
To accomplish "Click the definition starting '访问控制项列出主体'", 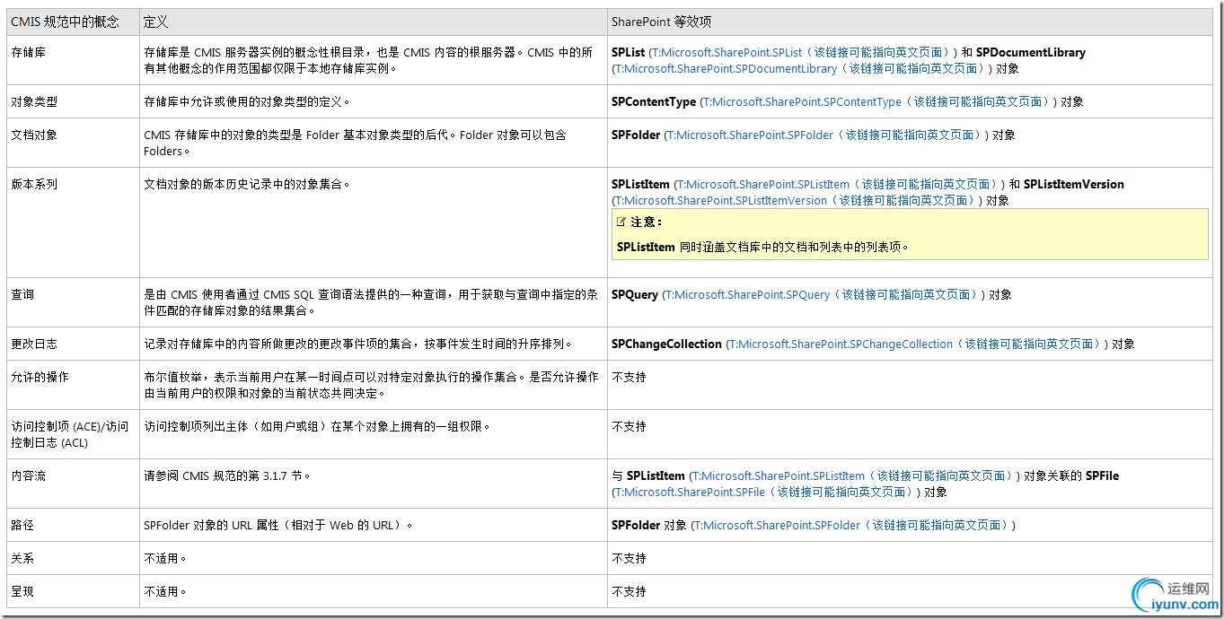I will tap(318, 427).
